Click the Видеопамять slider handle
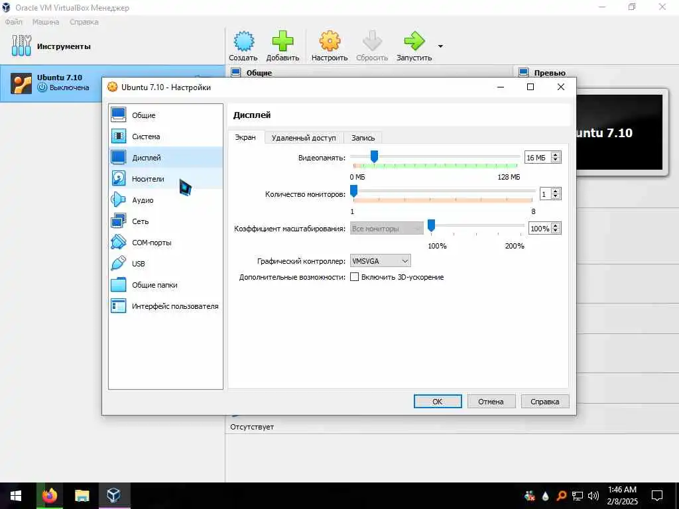The height and width of the screenshot is (509, 679). pos(374,156)
